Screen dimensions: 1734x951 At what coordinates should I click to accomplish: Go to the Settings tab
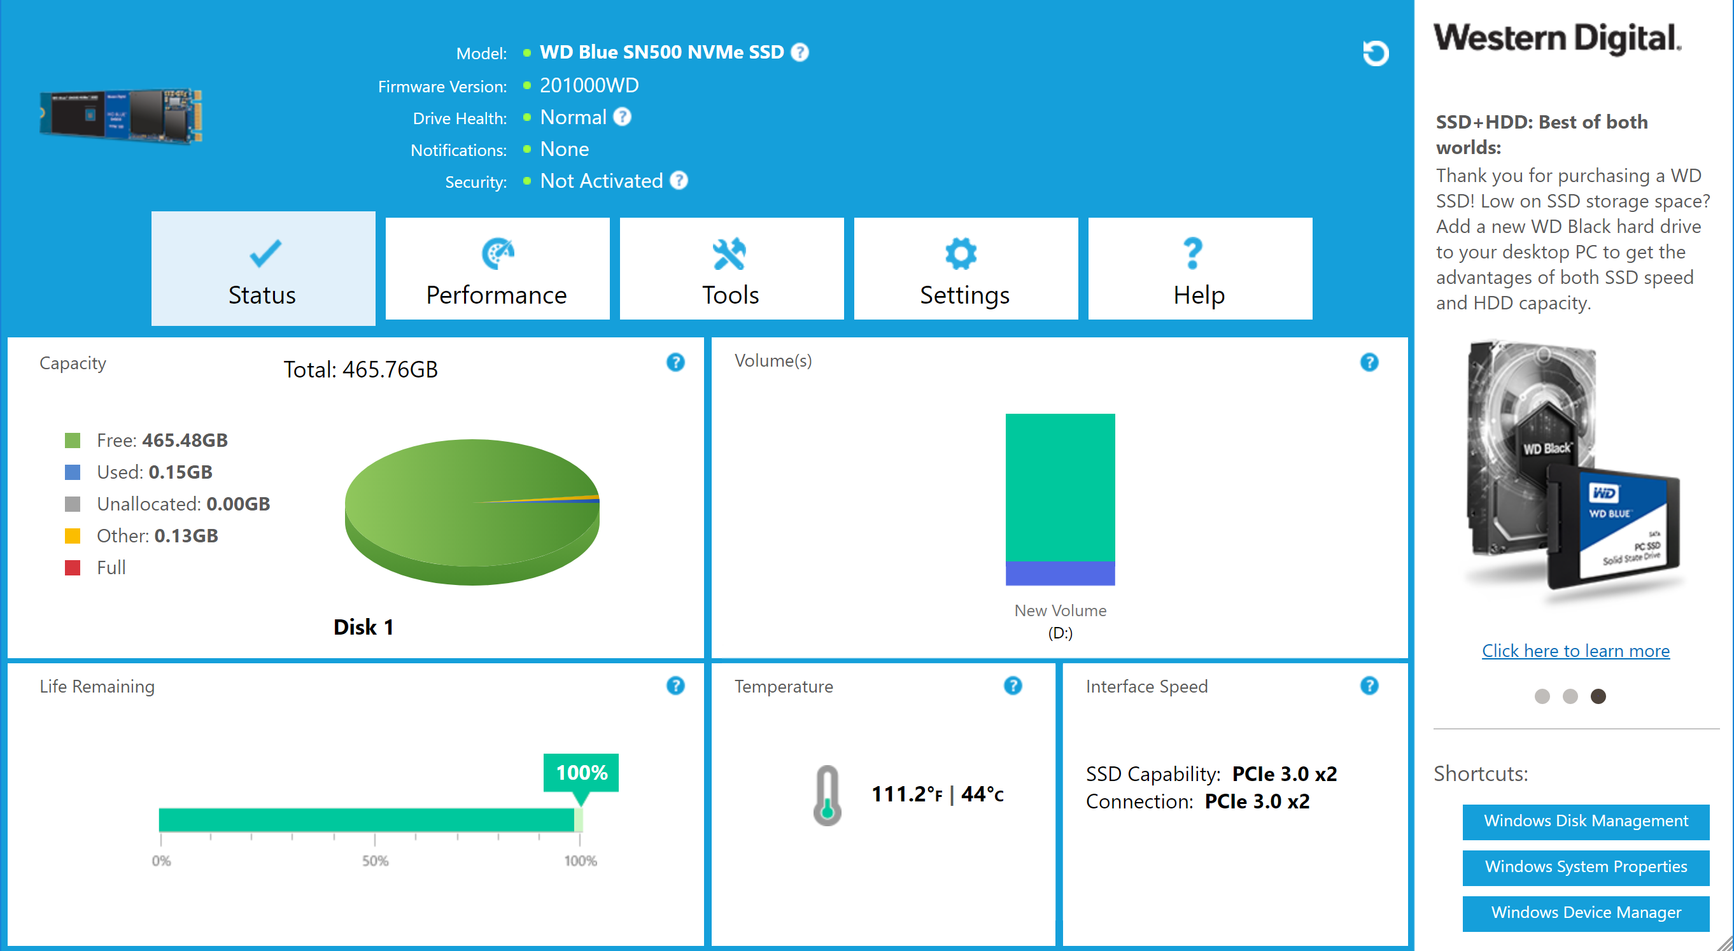tap(965, 269)
